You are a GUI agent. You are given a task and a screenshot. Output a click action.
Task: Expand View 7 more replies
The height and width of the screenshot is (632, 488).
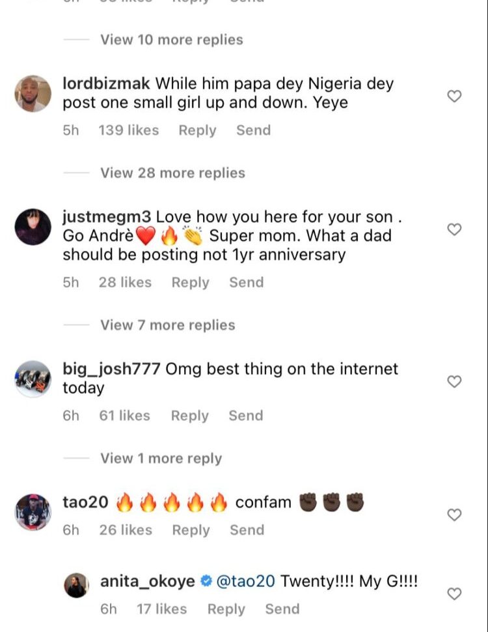pos(167,325)
